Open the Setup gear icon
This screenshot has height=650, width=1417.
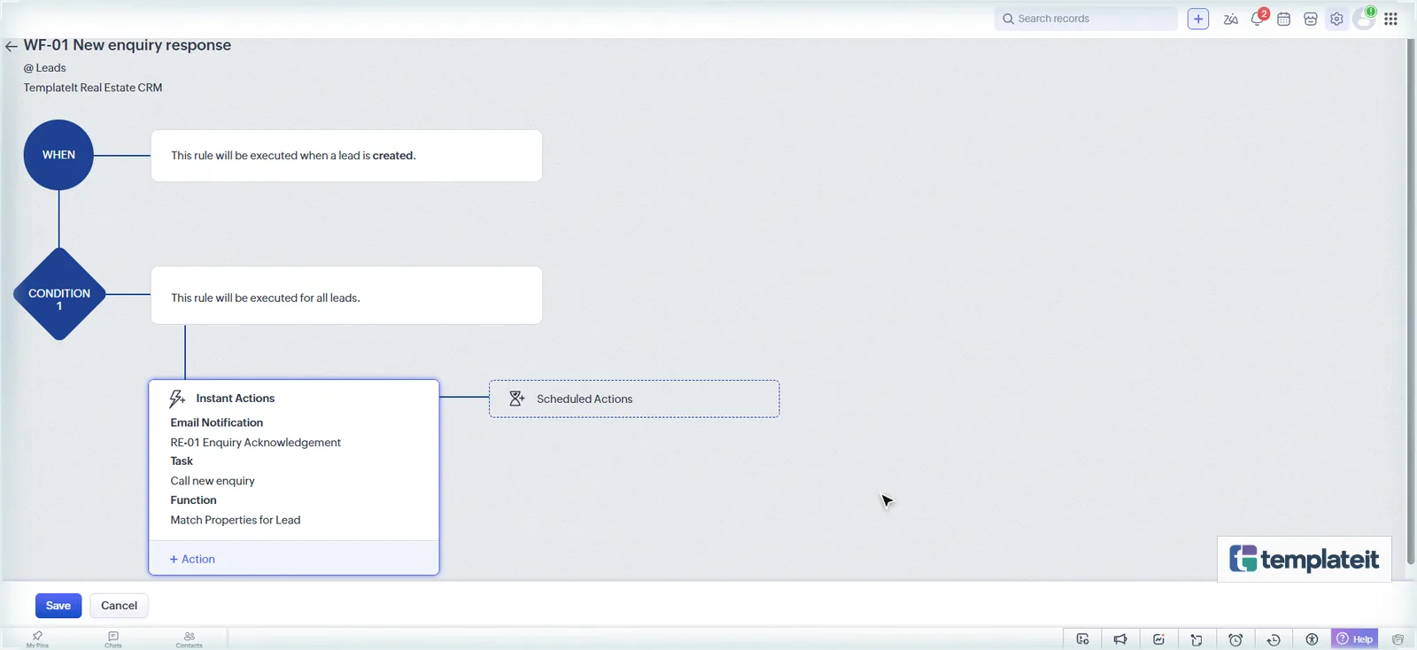coord(1336,19)
